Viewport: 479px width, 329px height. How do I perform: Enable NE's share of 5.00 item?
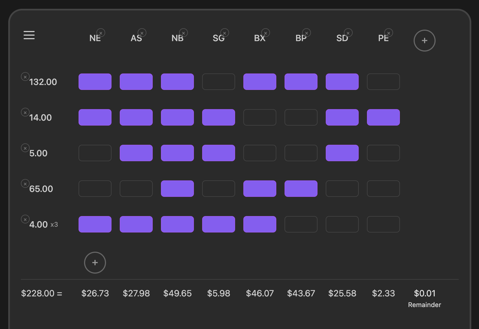pos(95,153)
